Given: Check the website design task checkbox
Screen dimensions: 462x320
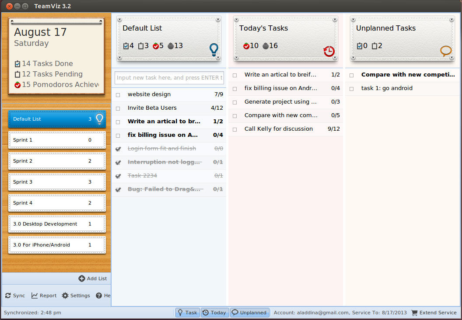Looking at the screenshot, I should tap(118, 95).
